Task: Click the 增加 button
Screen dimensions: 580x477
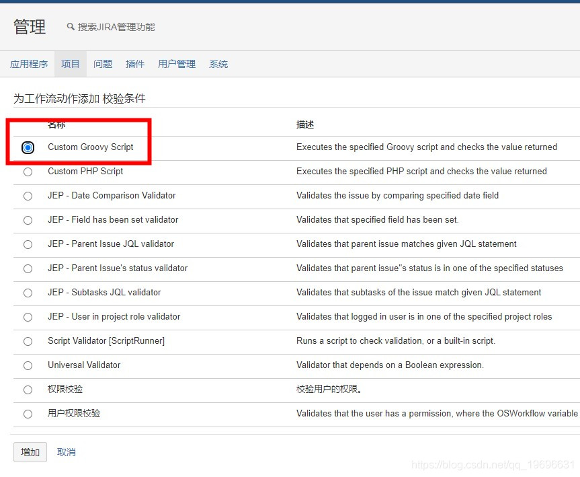Action: coord(30,452)
